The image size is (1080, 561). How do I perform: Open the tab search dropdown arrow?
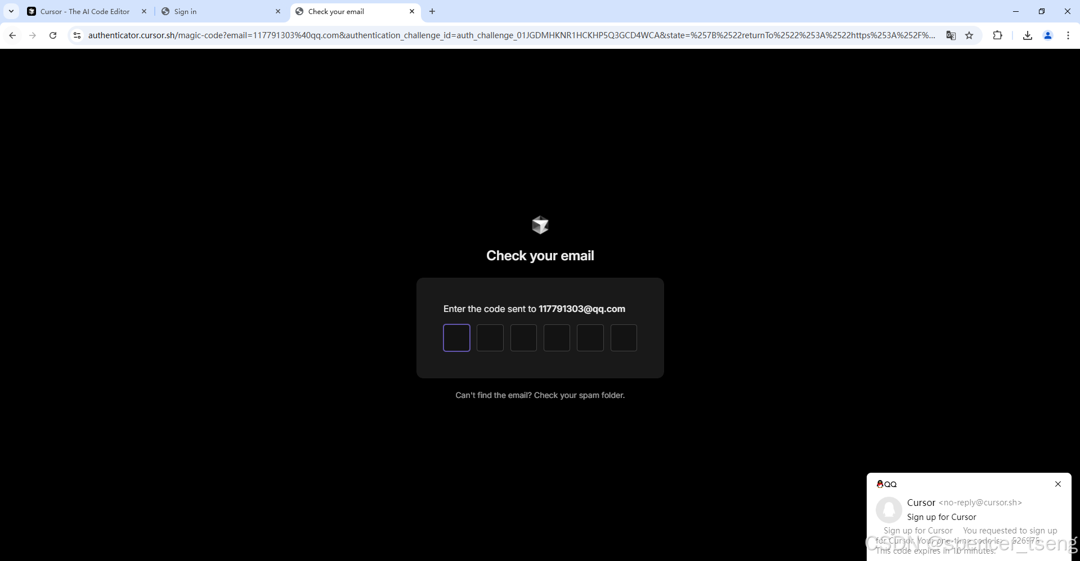pos(11,11)
